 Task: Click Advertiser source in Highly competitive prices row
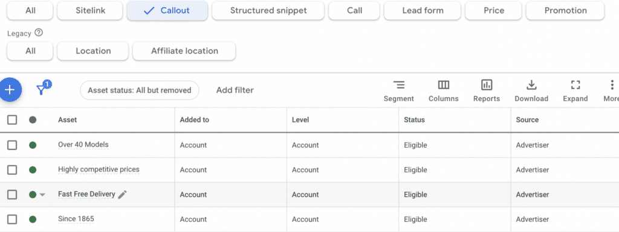(532, 170)
